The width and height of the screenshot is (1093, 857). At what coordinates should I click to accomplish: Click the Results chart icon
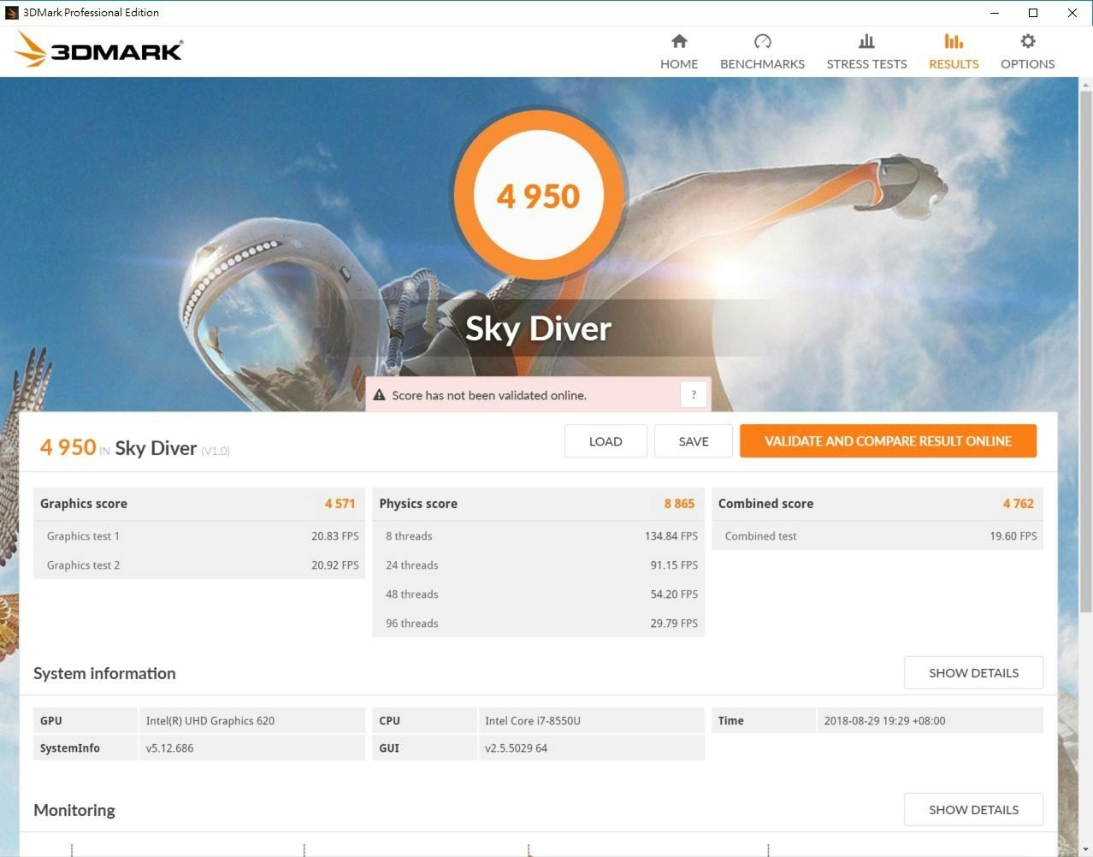coord(954,41)
